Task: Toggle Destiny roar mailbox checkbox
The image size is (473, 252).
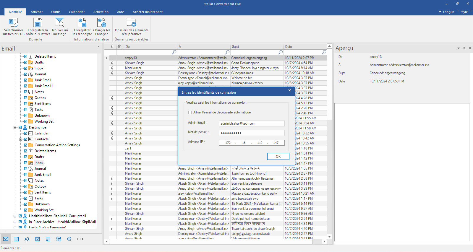Action: [x=20, y=127]
